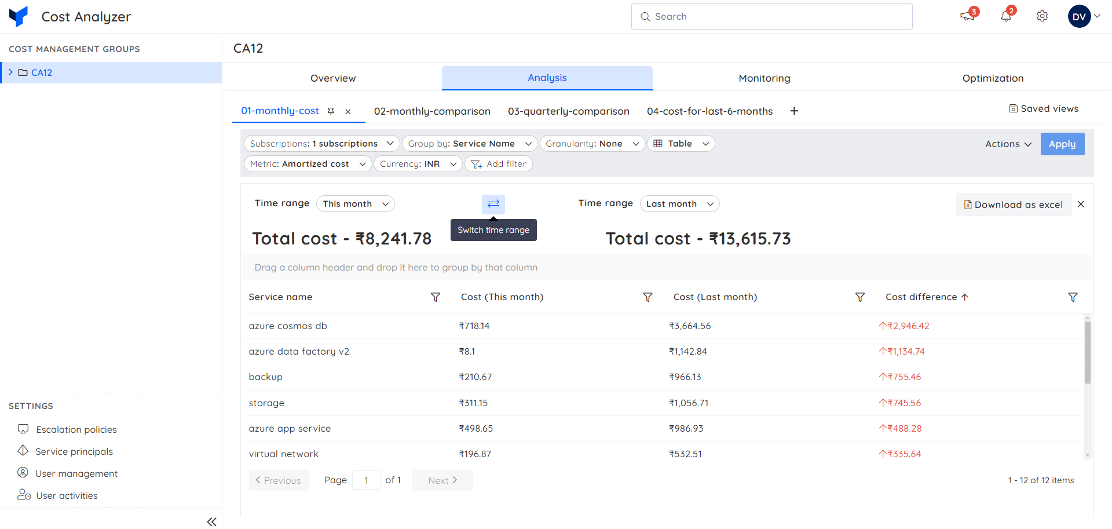Pin the 01-monthly-cost view tab
The width and height of the screenshot is (1112, 529).
pyautogui.click(x=331, y=111)
